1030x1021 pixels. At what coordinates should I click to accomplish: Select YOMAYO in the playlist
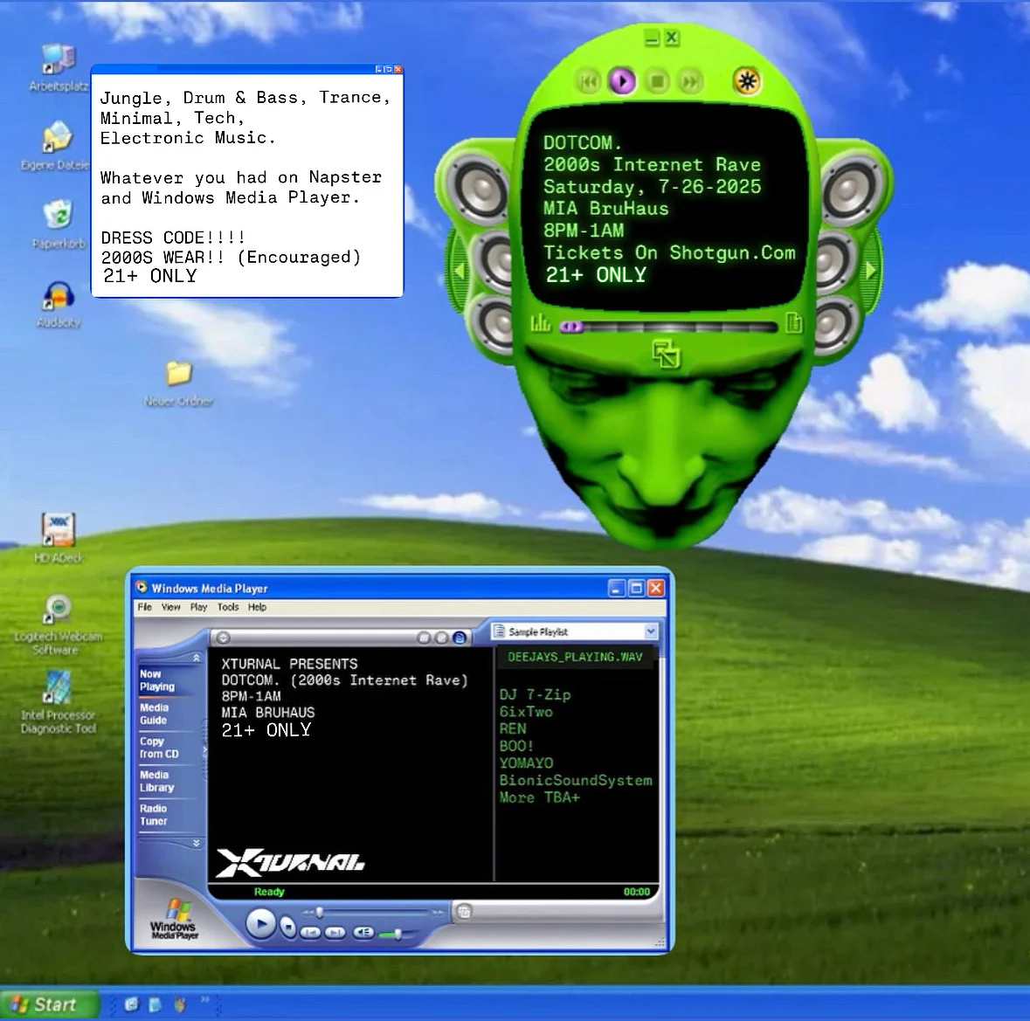(x=526, y=763)
